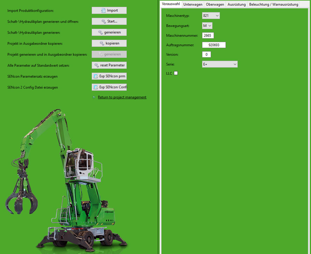Viewport: 311px width, 254px height.
Task: Switch to the Oberwagen tab
Action: 215,5
